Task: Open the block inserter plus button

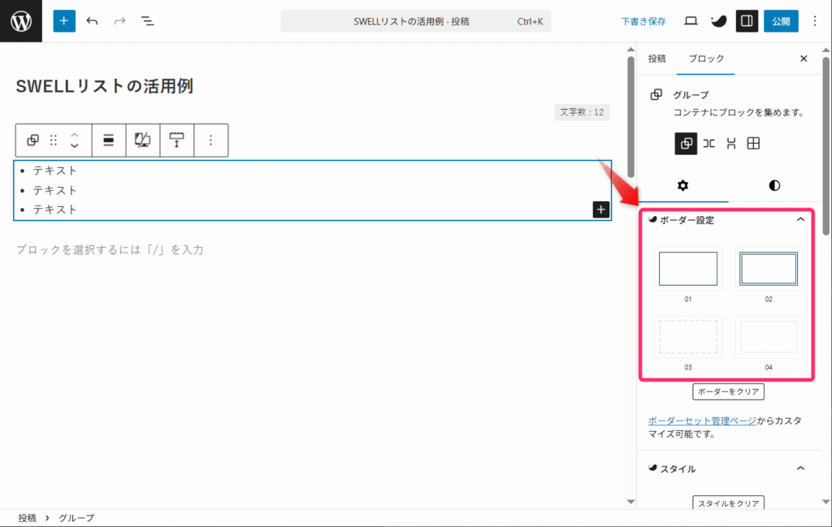Action: click(64, 21)
